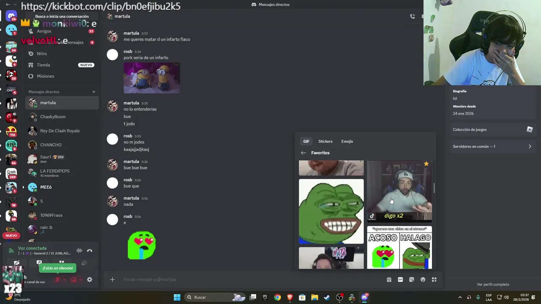This screenshot has height=304, width=541.
Task: Open the soundboard in voice panel
Action: point(84,263)
